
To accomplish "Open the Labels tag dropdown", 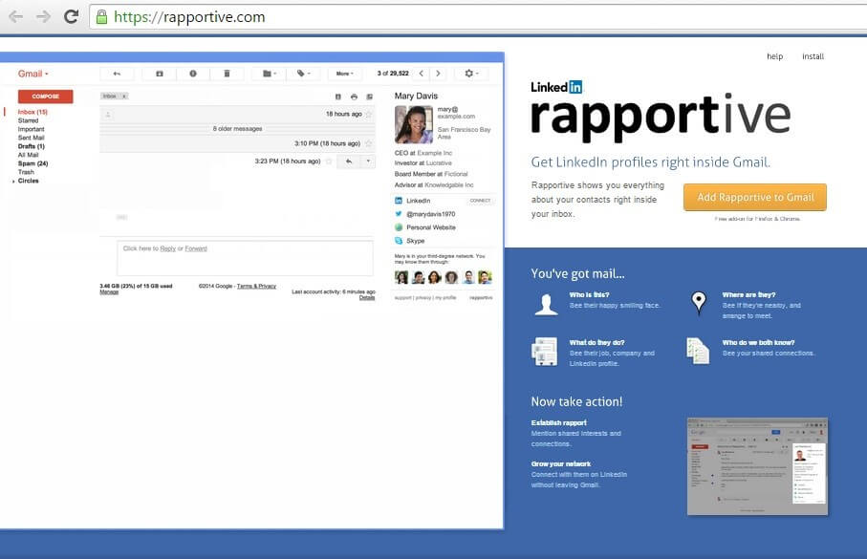I will 304,74.
